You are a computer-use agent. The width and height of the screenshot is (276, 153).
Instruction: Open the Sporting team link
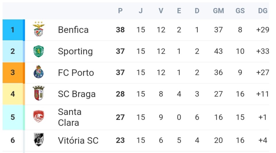click(75, 51)
